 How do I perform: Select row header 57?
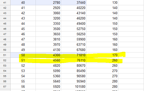coord(5,86)
